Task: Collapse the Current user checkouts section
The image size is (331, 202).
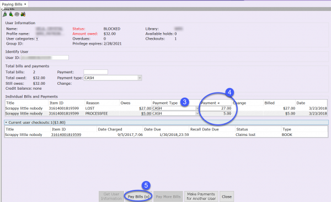Action: [x=6, y=122]
